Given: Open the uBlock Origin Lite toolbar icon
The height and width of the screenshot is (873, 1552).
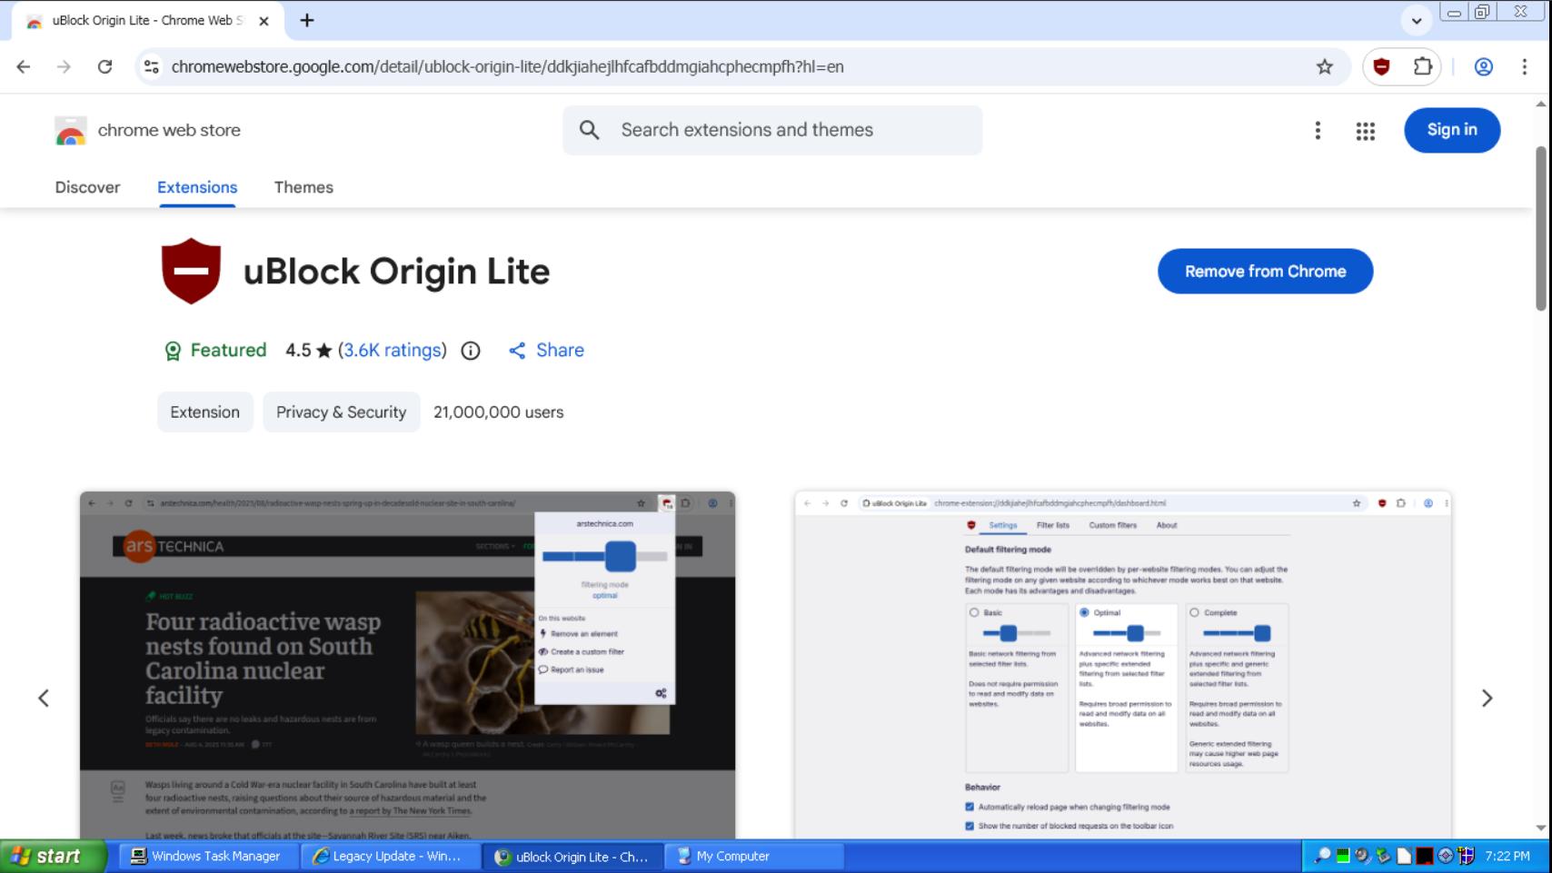Looking at the screenshot, I should click(1381, 66).
